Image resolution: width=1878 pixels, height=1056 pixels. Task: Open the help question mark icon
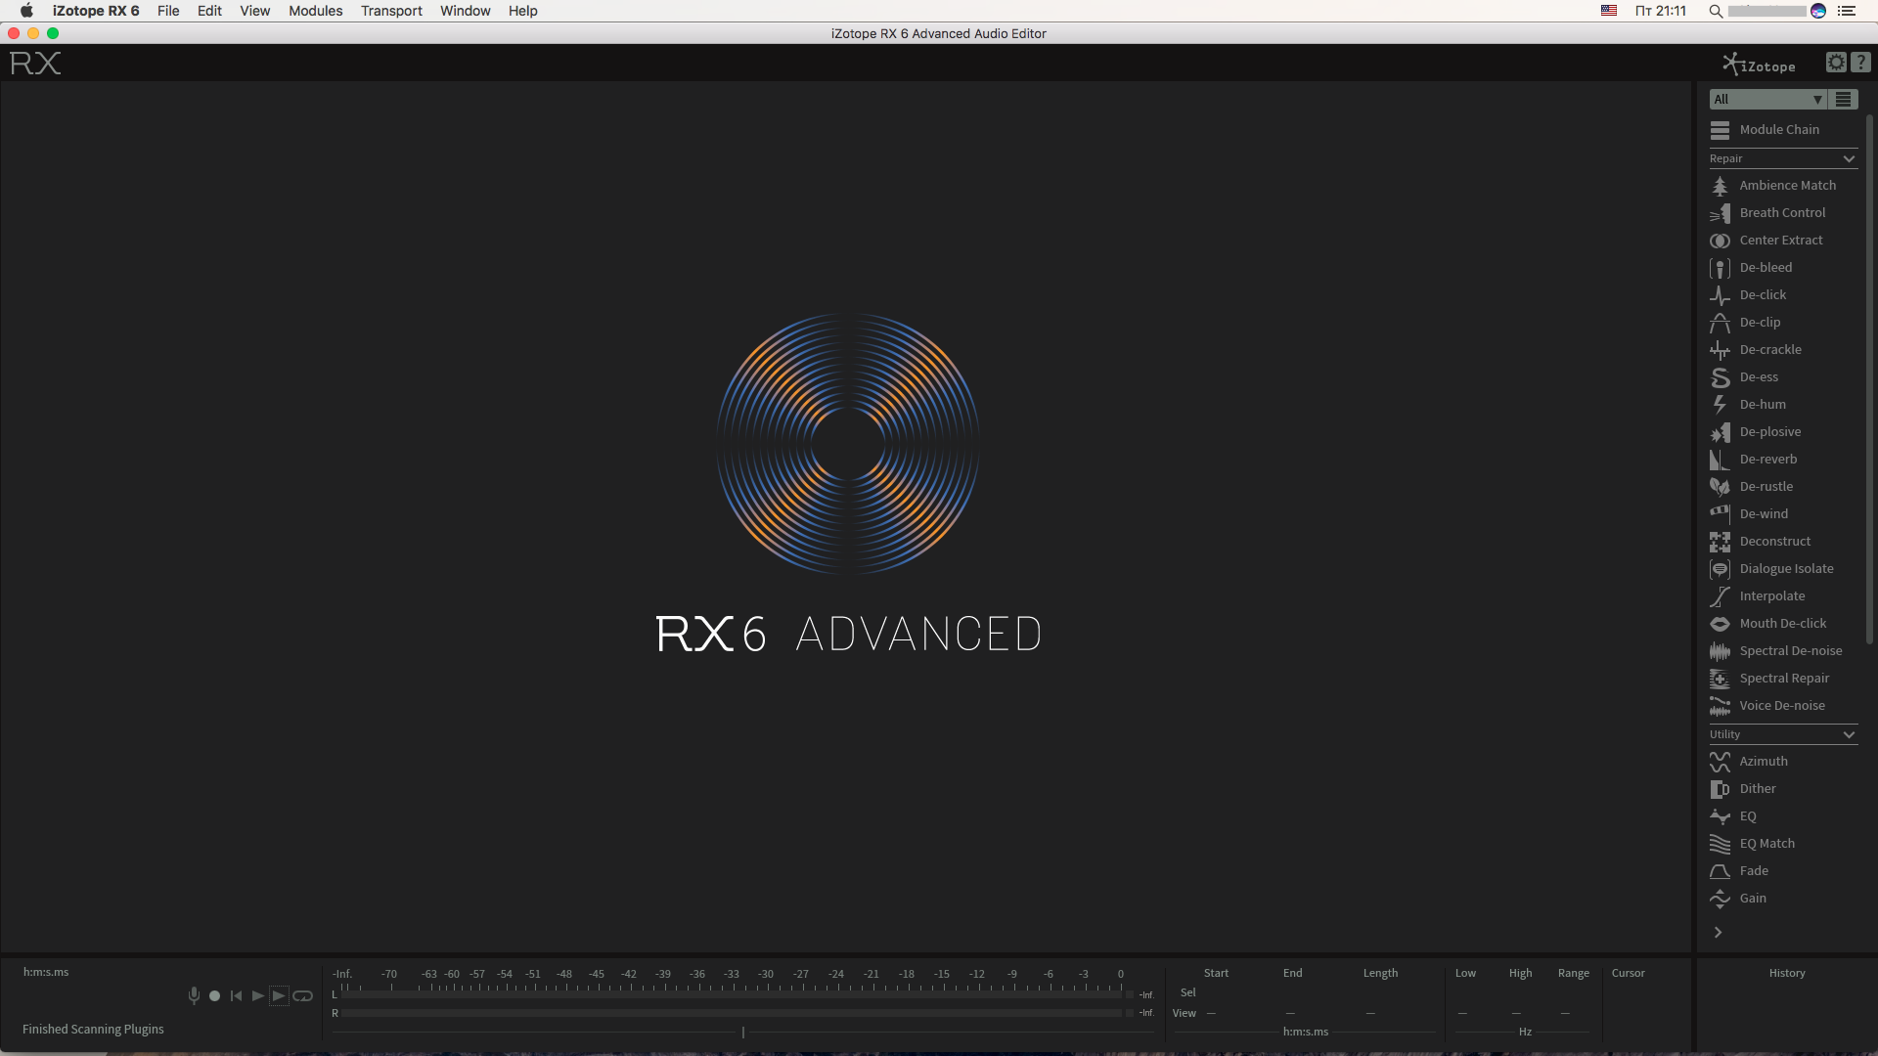pyautogui.click(x=1860, y=63)
